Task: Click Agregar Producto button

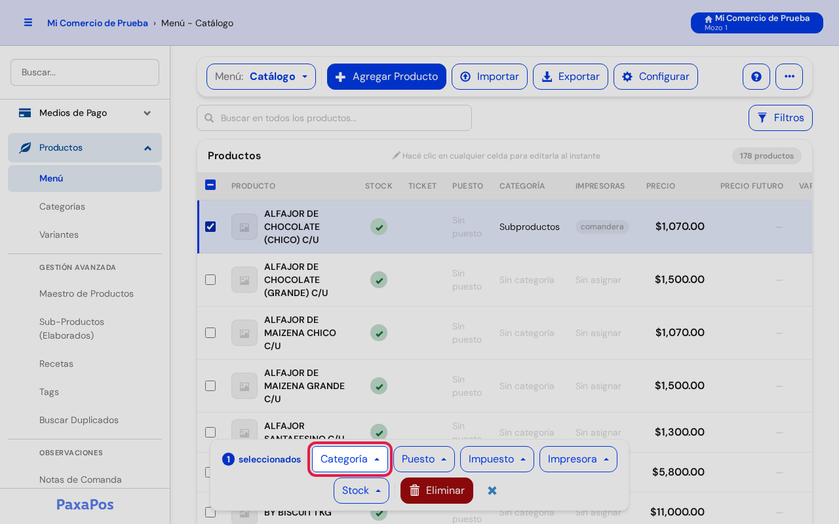Action: coord(387,77)
